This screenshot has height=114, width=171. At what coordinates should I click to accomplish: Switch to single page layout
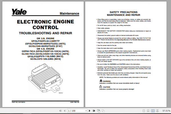click(x=144, y=111)
